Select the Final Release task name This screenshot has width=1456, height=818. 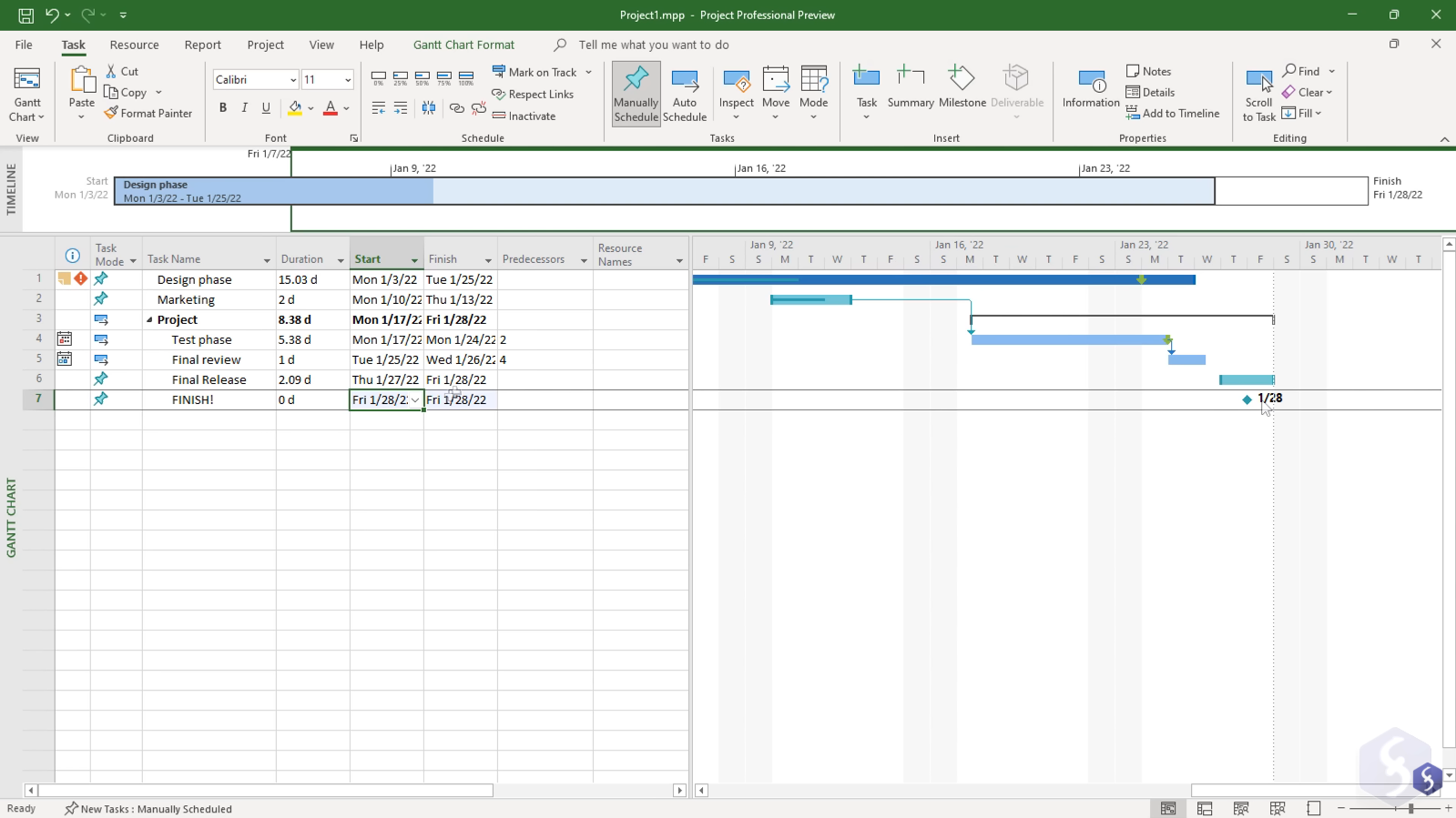(209, 379)
